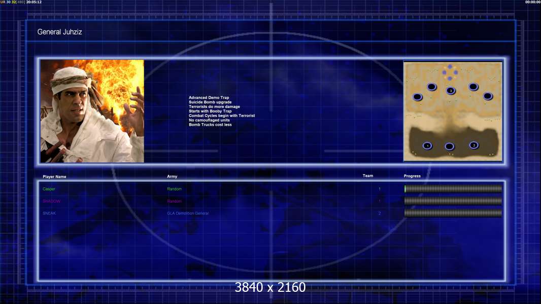541x304 pixels.
Task: Click Casper's loading progress bar
Action: click(453, 188)
